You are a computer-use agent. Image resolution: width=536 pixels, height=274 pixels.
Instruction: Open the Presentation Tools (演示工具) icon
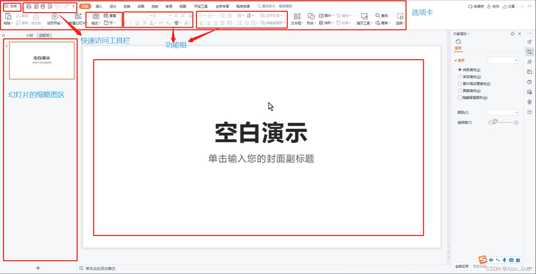point(364,16)
